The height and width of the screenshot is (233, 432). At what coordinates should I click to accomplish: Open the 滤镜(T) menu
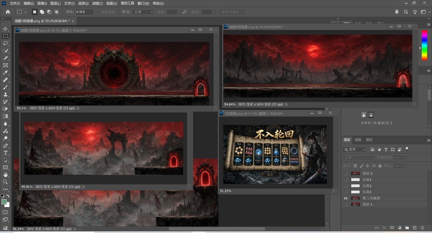point(97,3)
